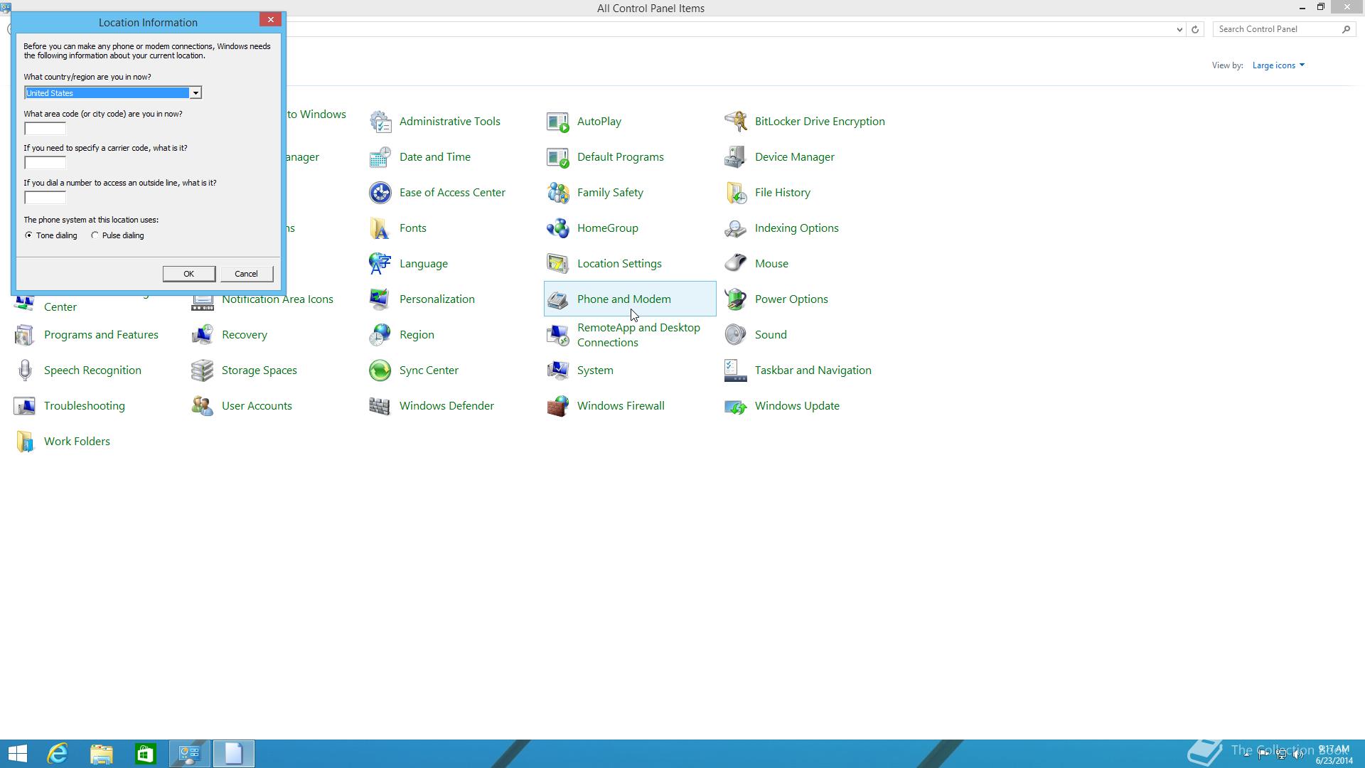The width and height of the screenshot is (1365, 768).
Task: Click the Speech Recognition microphone icon
Action: click(25, 370)
